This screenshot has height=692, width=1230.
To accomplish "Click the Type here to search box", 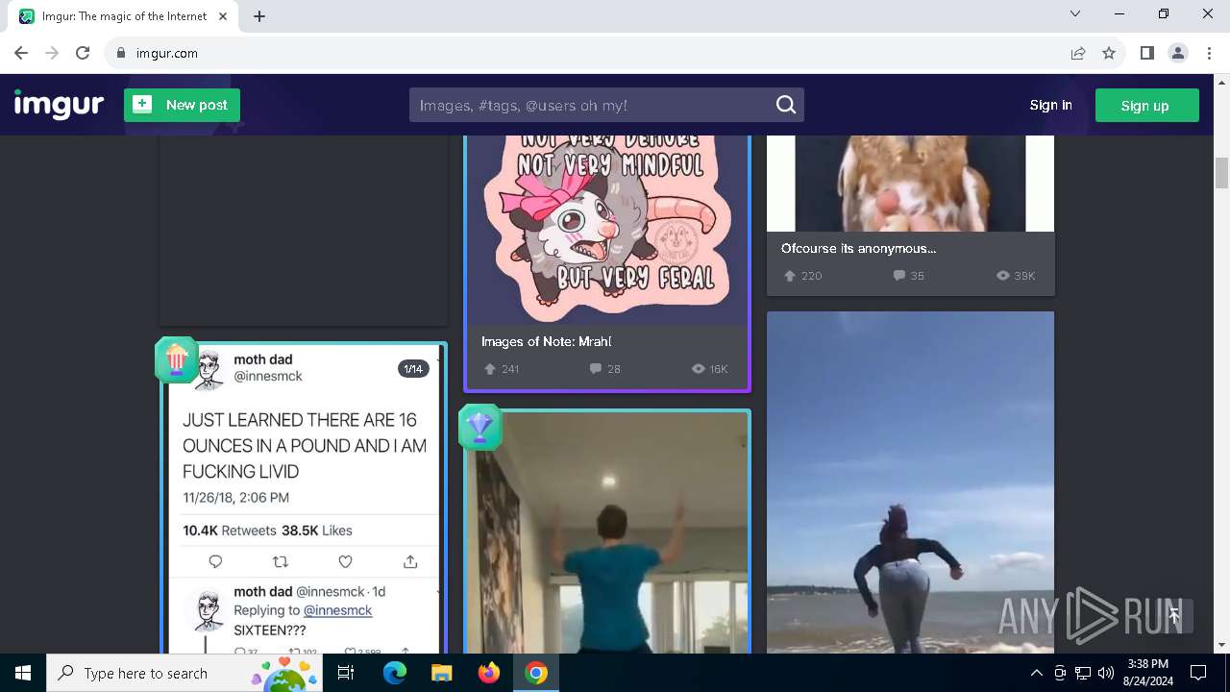I will (186, 673).
